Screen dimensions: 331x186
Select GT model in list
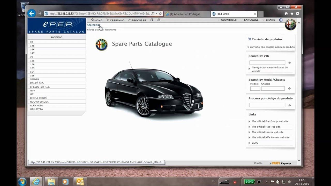57,94
